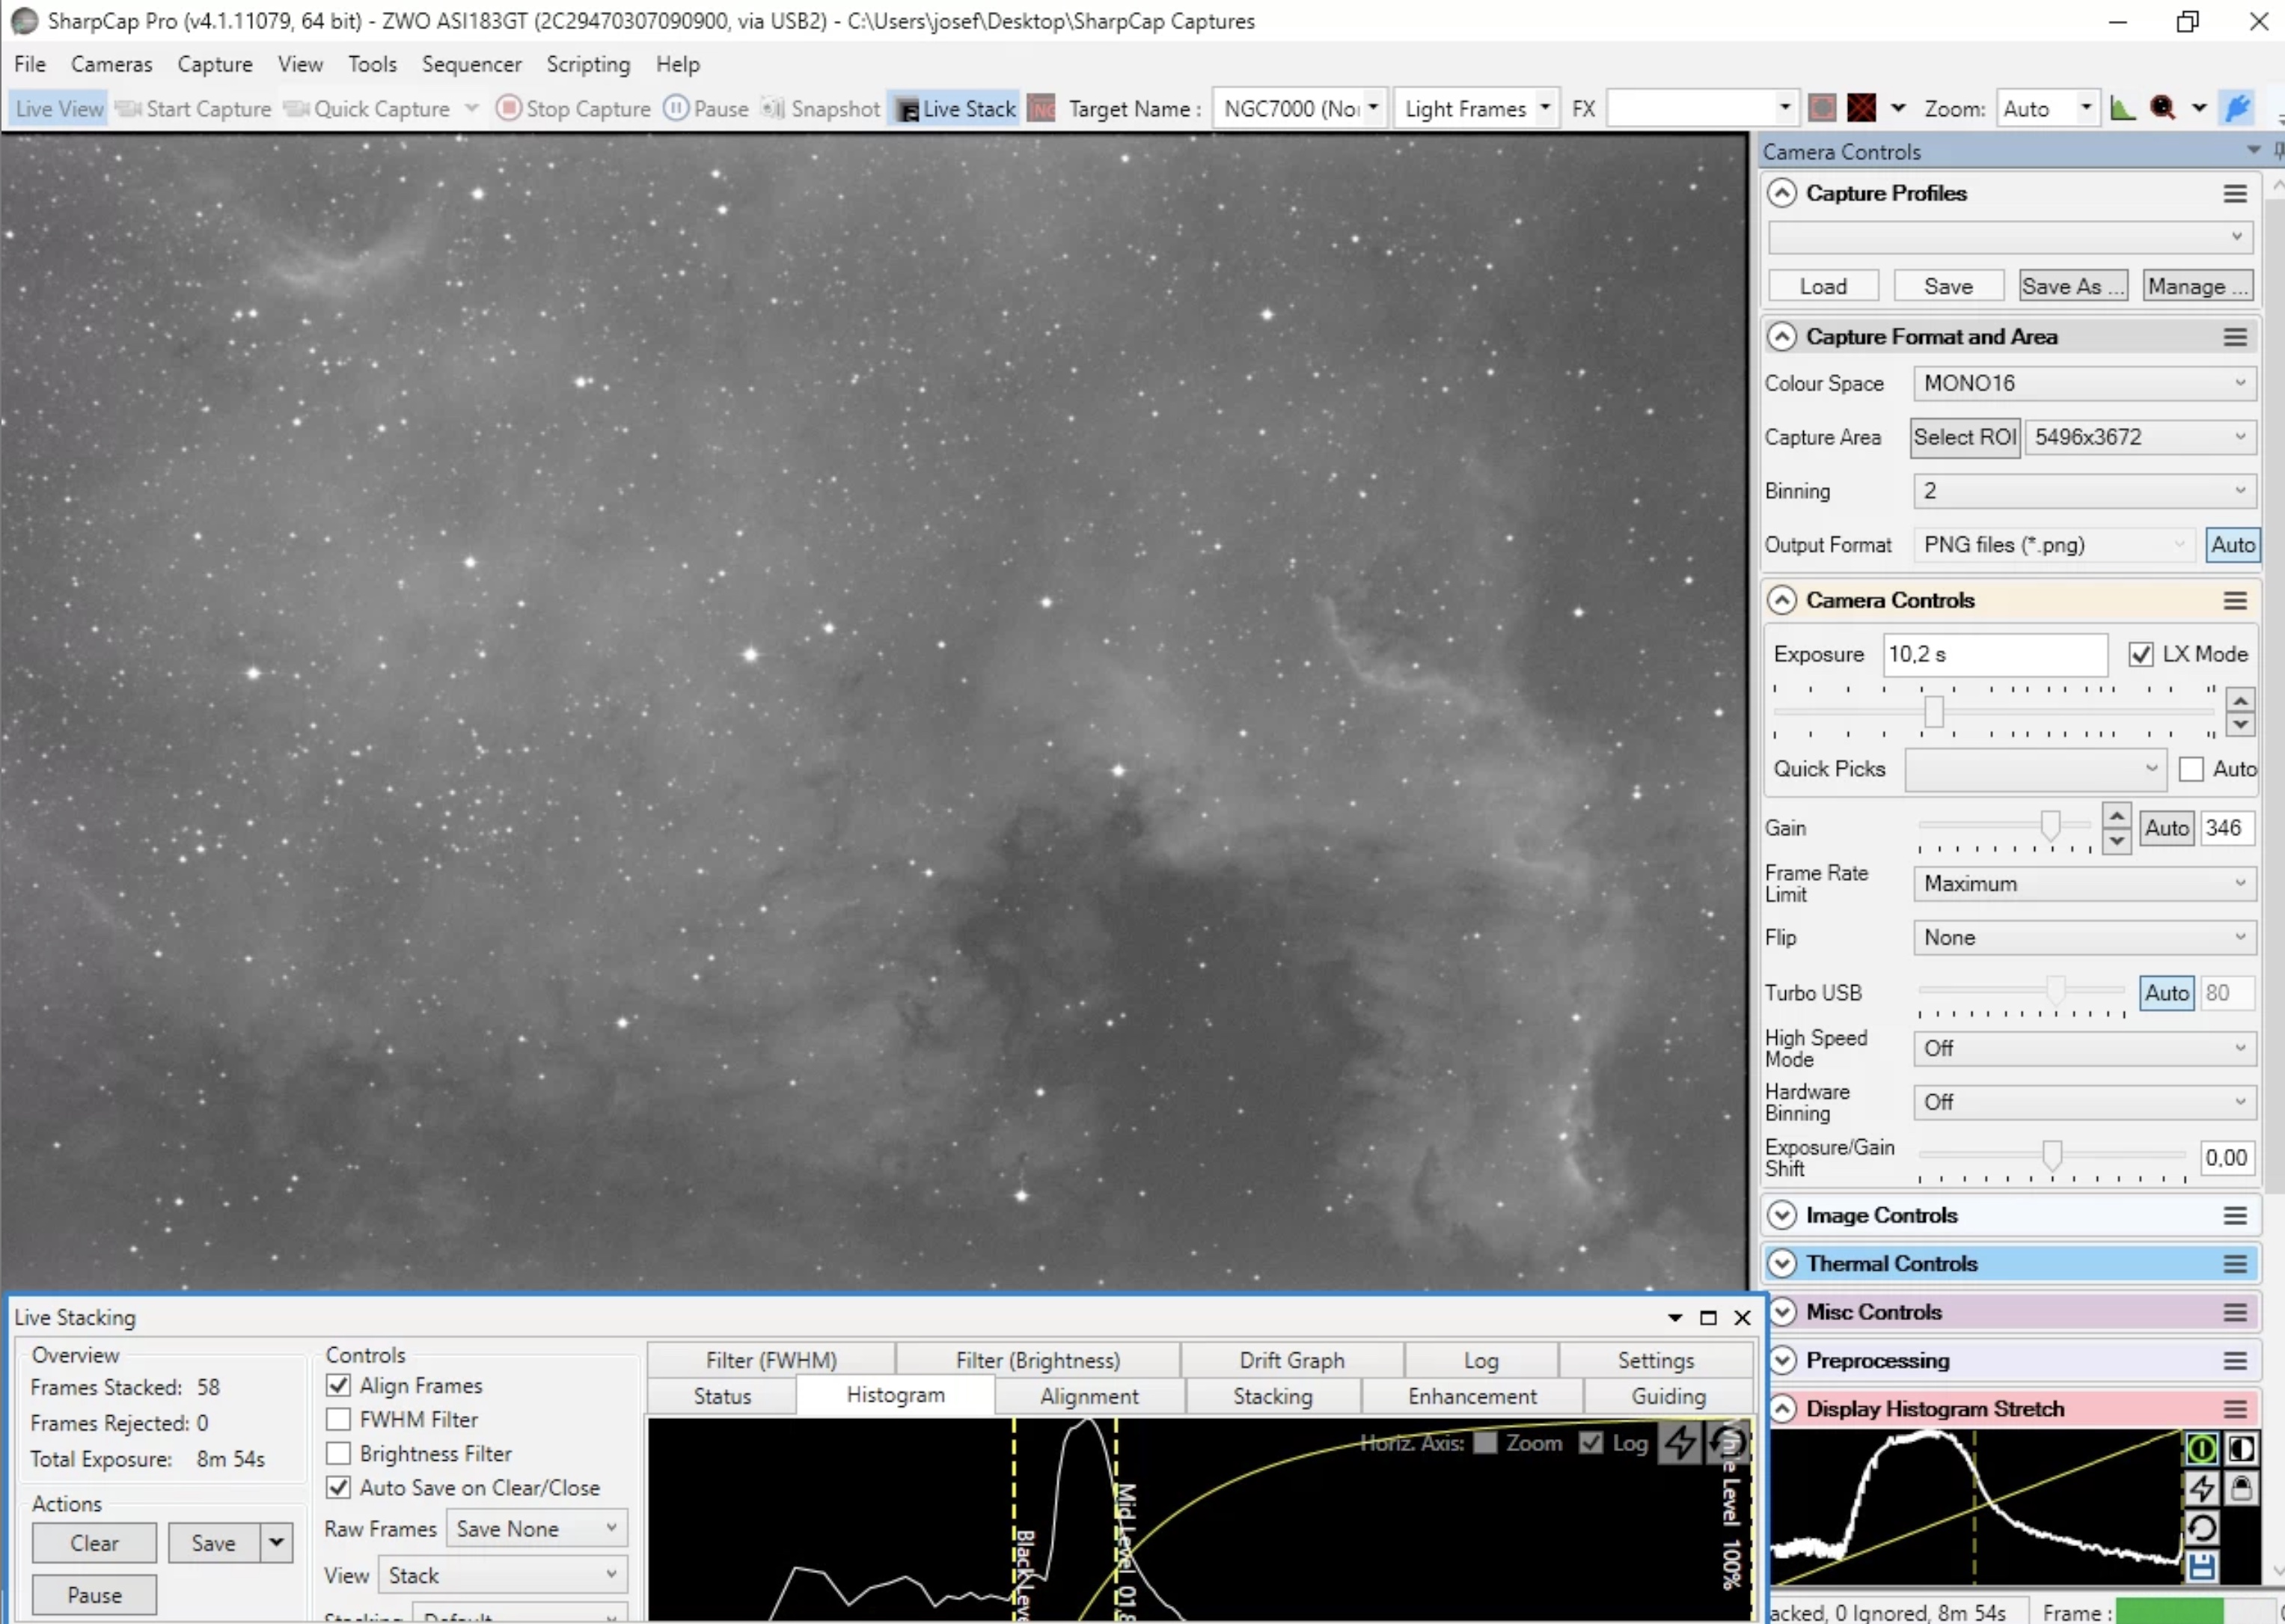Click green power icon in display stretch
Screen dimensions: 2285x1624
pyautogui.click(x=2201, y=1448)
